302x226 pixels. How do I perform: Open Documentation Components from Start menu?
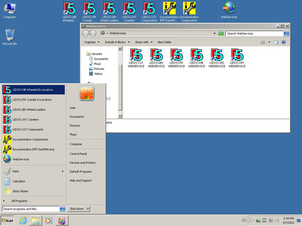coord(34,139)
